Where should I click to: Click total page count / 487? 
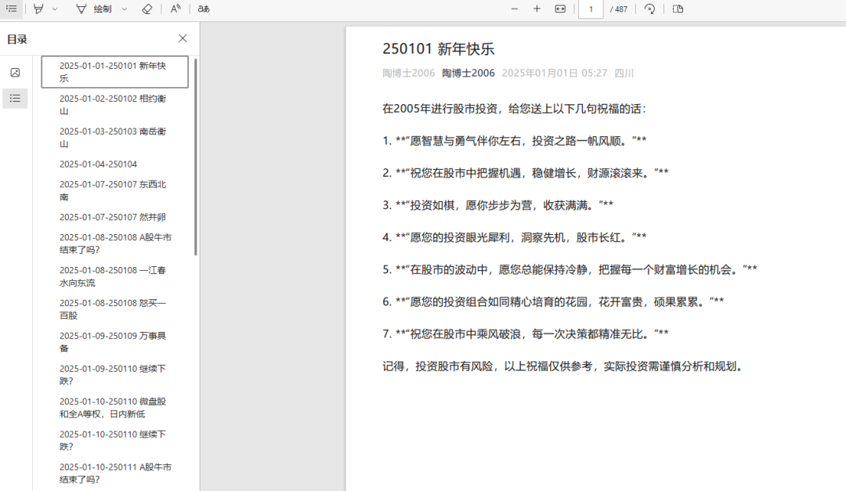click(618, 9)
